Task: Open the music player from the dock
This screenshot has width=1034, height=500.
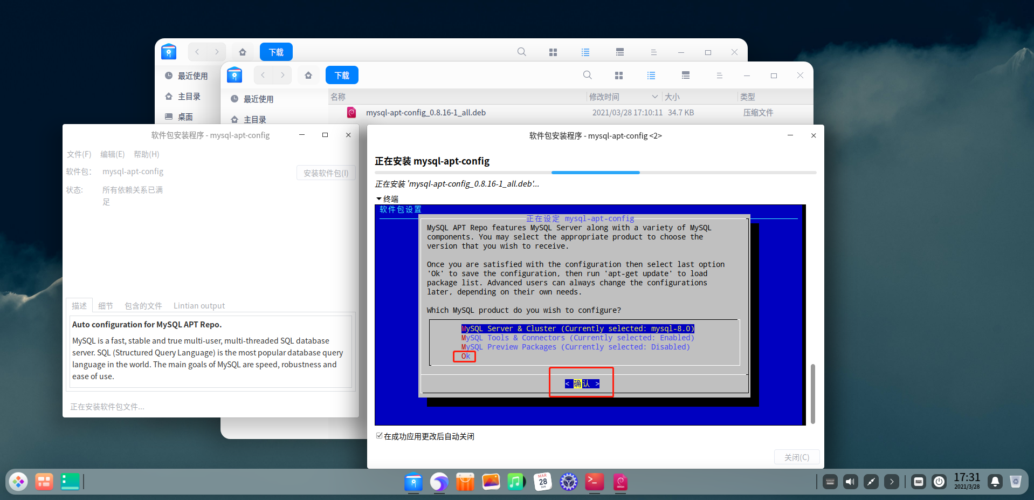Action: [516, 482]
